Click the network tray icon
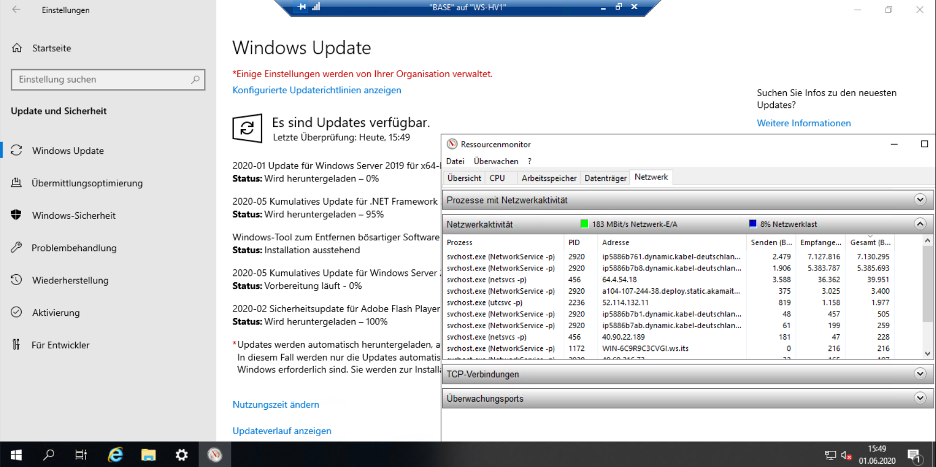This screenshot has height=467, width=936. 831,455
